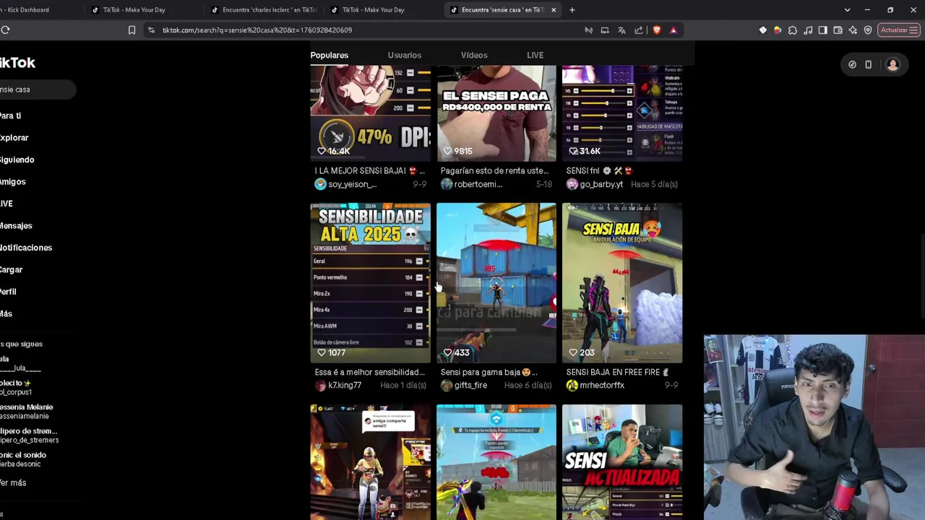Open the 47% DPI video thumbnail

pyautogui.click(x=370, y=113)
